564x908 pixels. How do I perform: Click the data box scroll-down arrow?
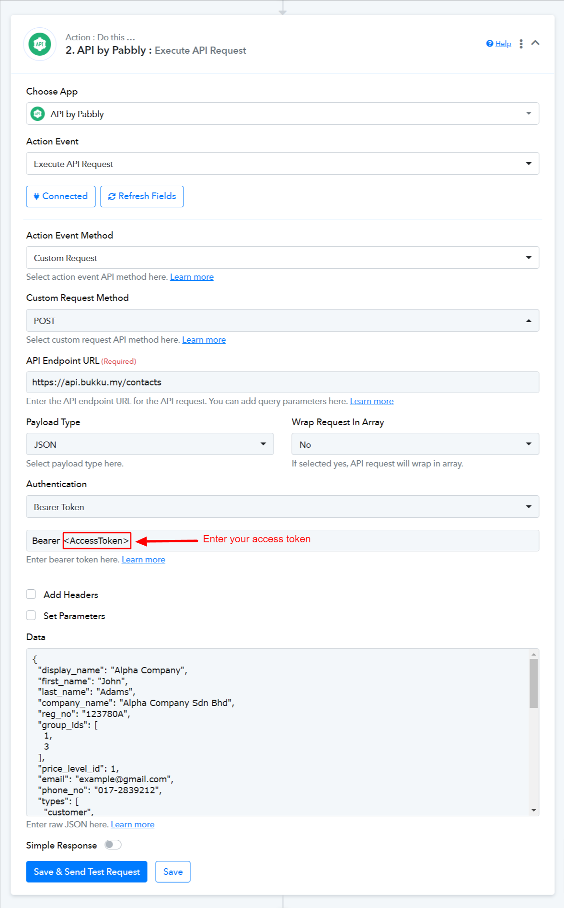point(534,811)
